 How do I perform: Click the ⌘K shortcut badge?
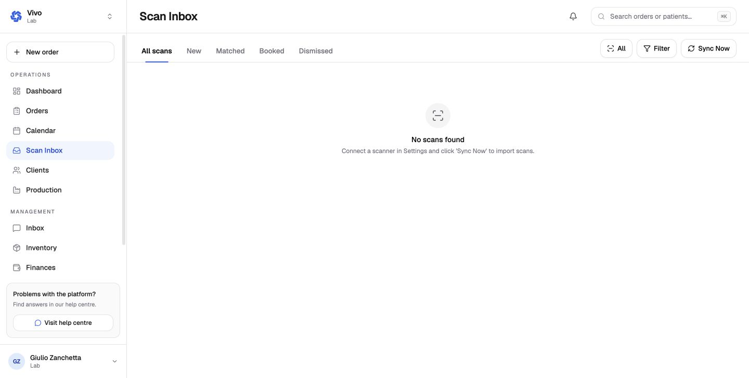(724, 17)
